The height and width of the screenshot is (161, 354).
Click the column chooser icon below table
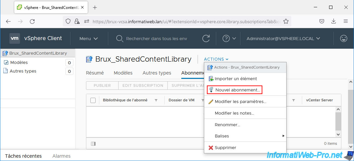(x=93, y=143)
